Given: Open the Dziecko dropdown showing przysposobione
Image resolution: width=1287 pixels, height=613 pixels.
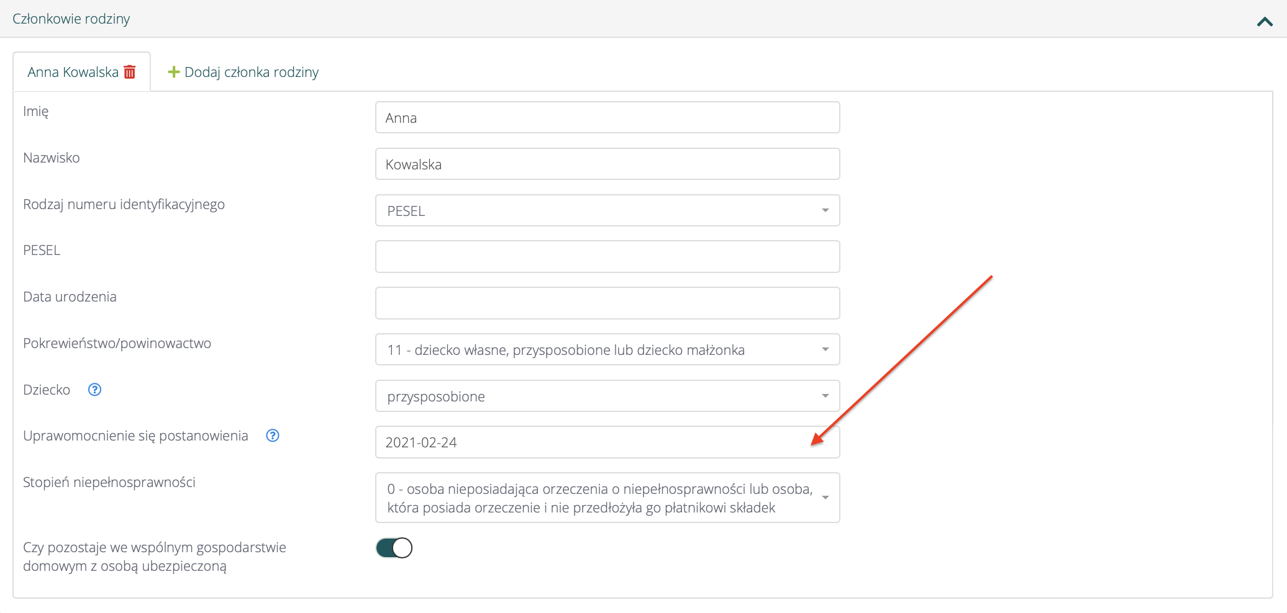Looking at the screenshot, I should coord(607,396).
